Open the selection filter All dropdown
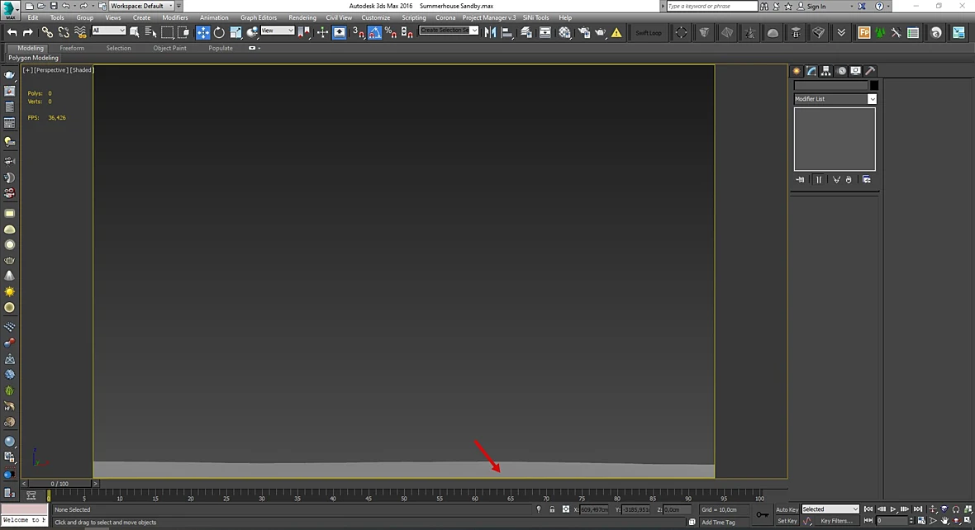This screenshot has height=530, width=975. (x=109, y=31)
